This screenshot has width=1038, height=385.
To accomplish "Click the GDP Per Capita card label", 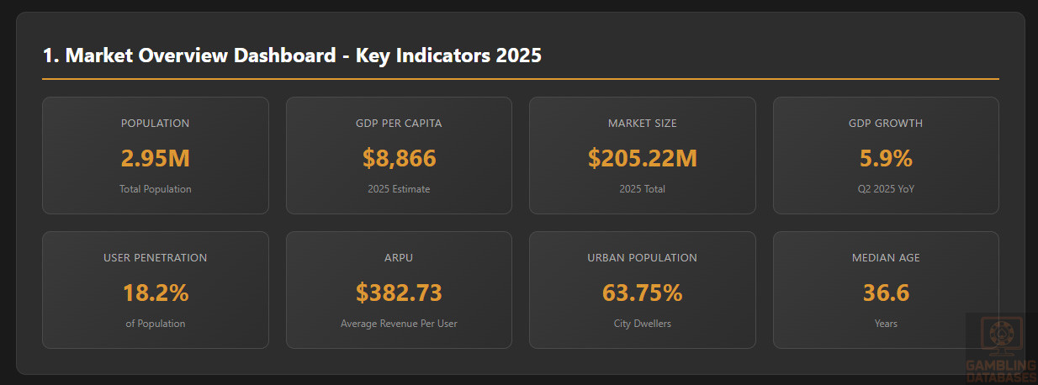I will coord(399,123).
